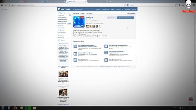
Task: Open the Windows Start button
Action: click(x=2, y=108)
